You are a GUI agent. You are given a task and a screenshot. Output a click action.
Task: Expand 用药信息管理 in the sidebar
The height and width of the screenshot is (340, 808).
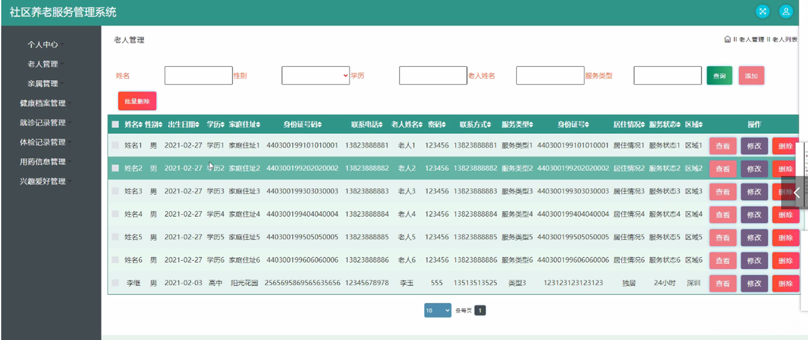pyautogui.click(x=46, y=162)
